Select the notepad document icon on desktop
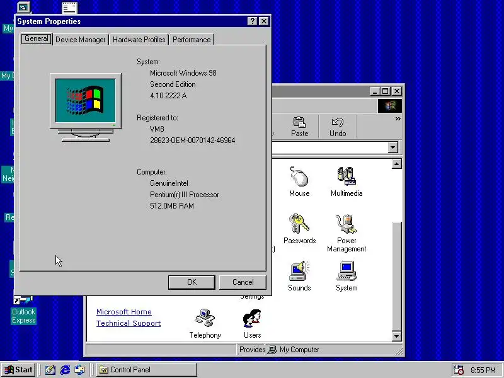This screenshot has width=504, height=378. click(69, 8)
